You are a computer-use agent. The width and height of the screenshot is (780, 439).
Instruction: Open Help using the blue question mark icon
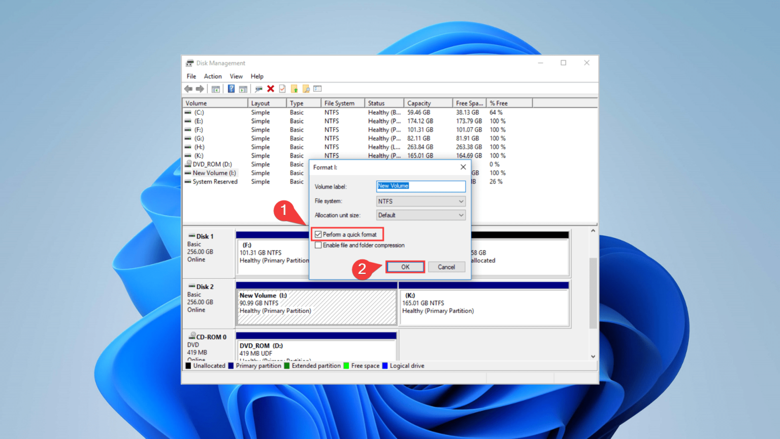click(231, 88)
